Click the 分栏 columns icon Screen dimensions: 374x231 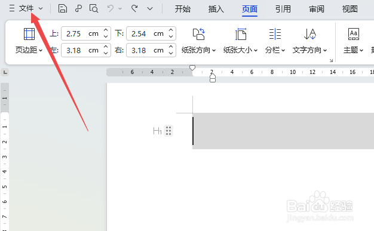[x=275, y=34]
